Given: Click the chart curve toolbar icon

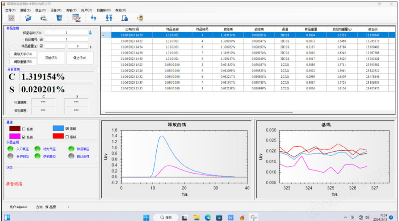Looking at the screenshot, I should coord(12,18).
